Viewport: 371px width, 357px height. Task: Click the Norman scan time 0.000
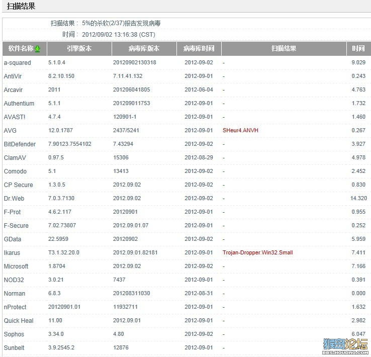pyautogui.click(x=358, y=293)
